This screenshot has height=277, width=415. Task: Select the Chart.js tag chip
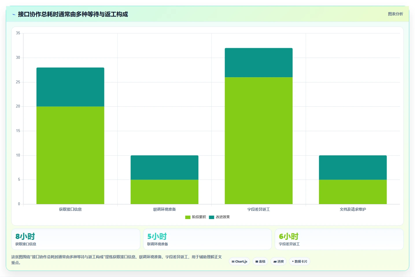point(239,261)
